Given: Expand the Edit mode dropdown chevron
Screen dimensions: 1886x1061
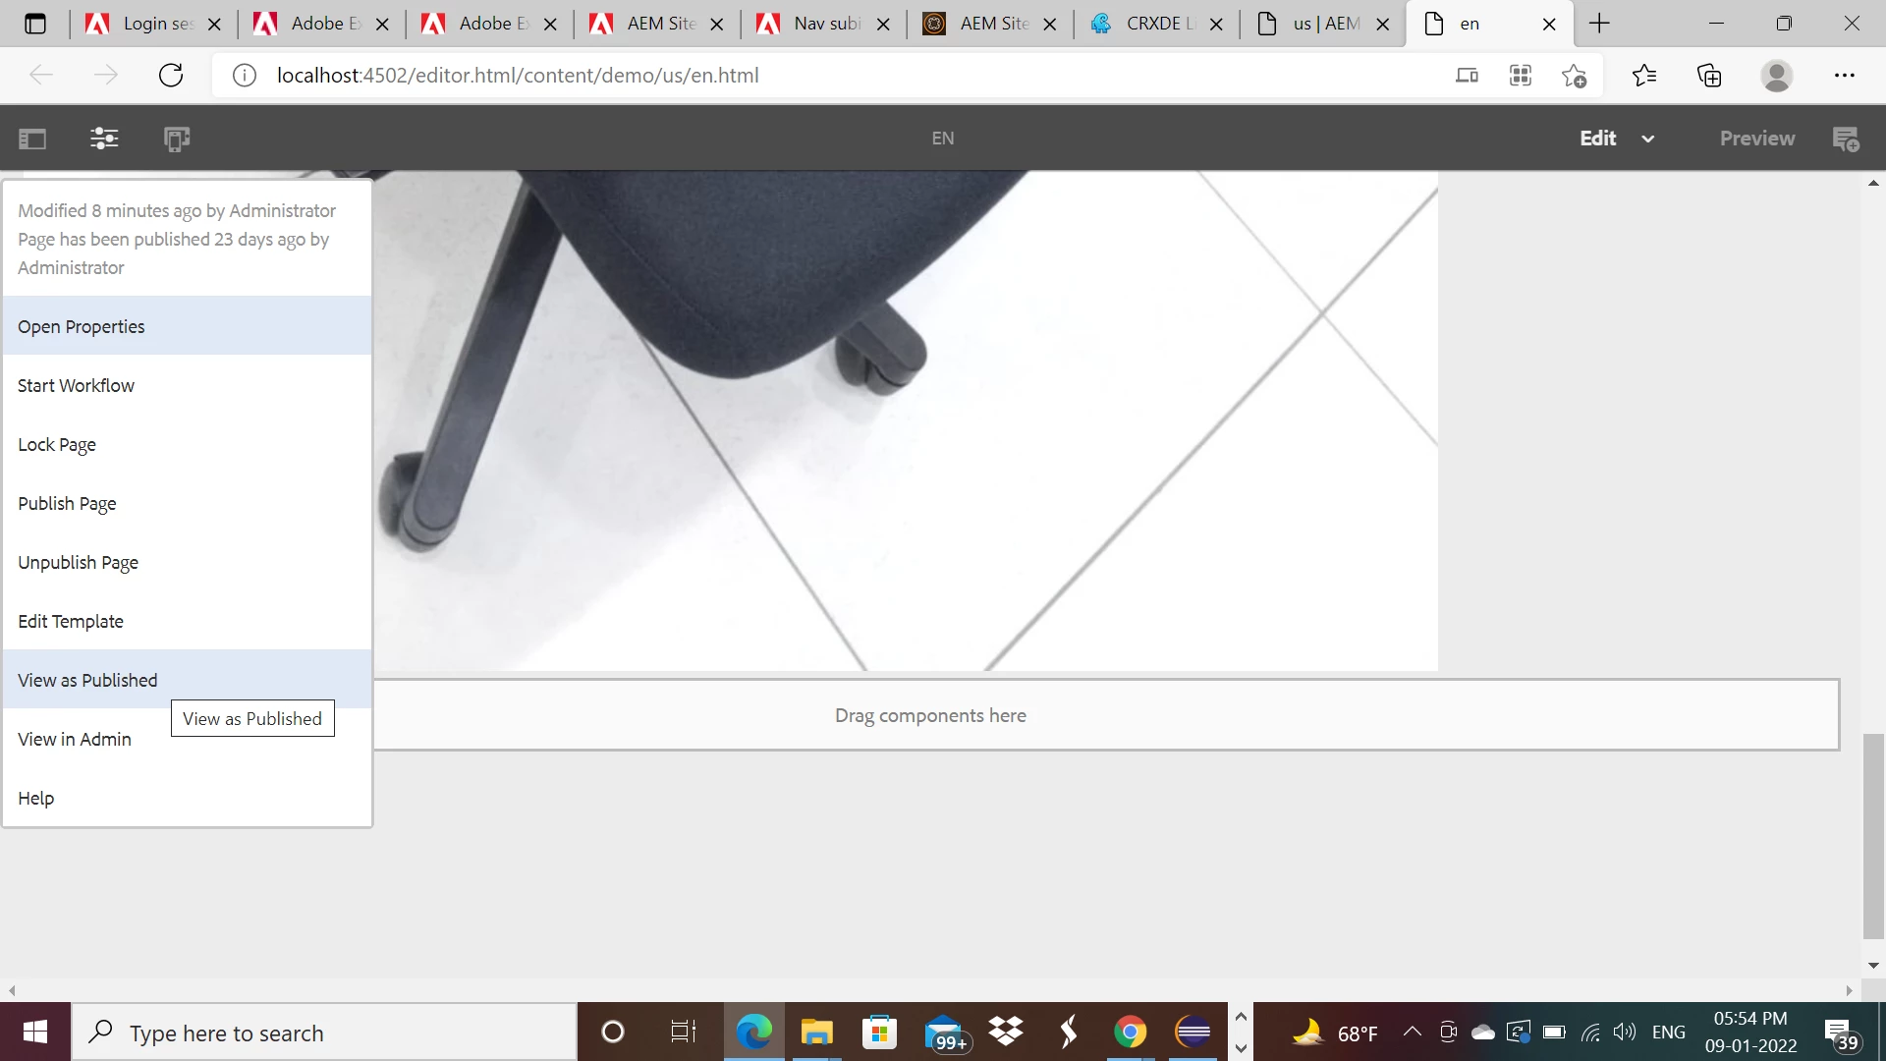Looking at the screenshot, I should [x=1648, y=139].
